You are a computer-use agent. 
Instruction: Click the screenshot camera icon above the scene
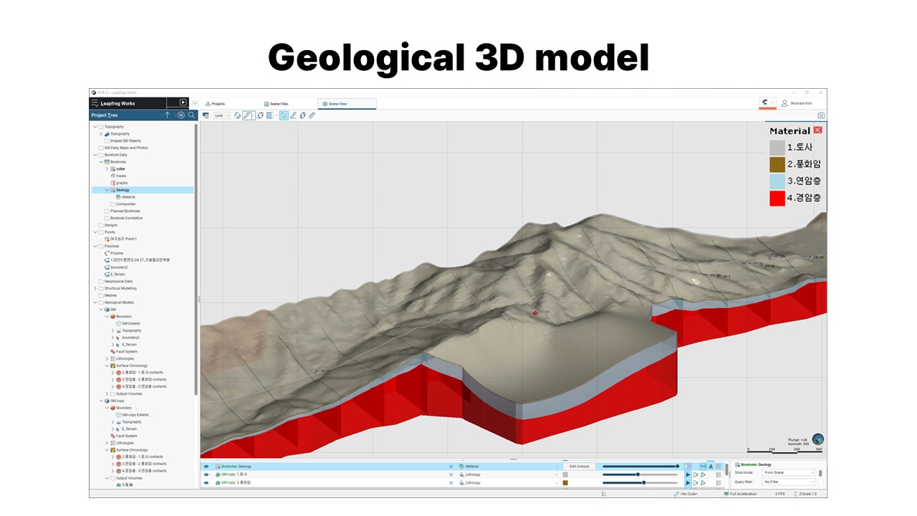[x=821, y=115]
